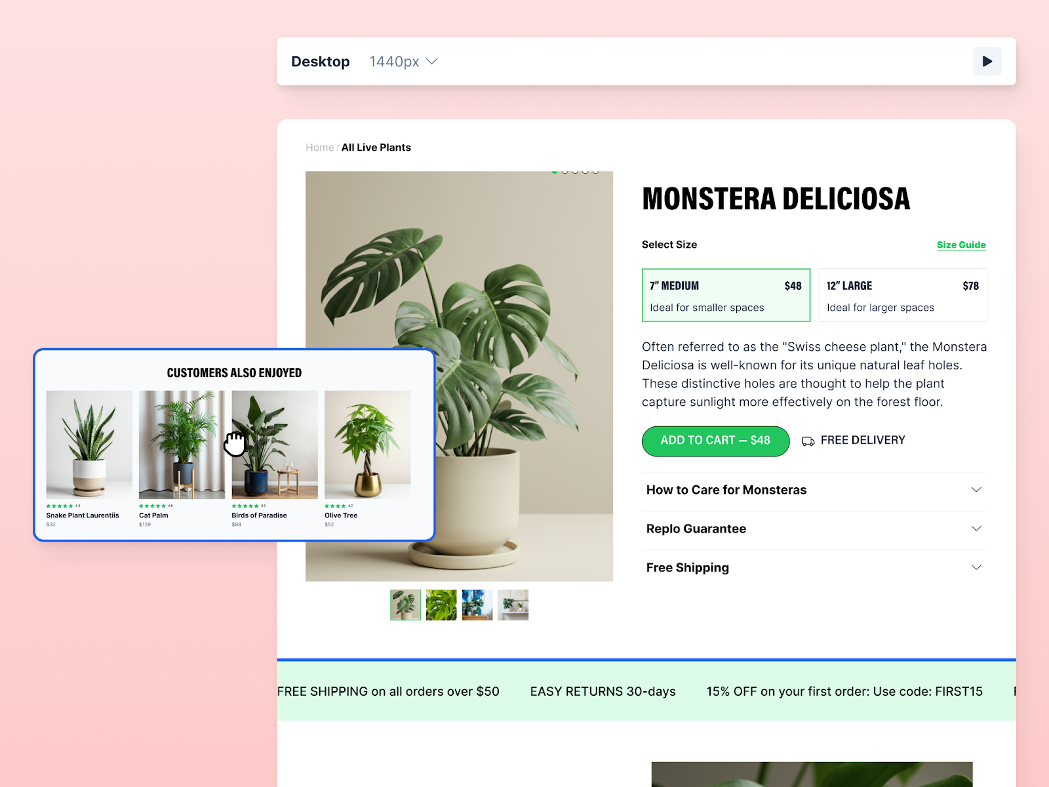This screenshot has height=787, width=1049.
Task: Select the first monstera thumbnail
Action: tap(405, 605)
